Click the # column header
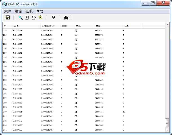 pyautogui.click(x=7, y=26)
